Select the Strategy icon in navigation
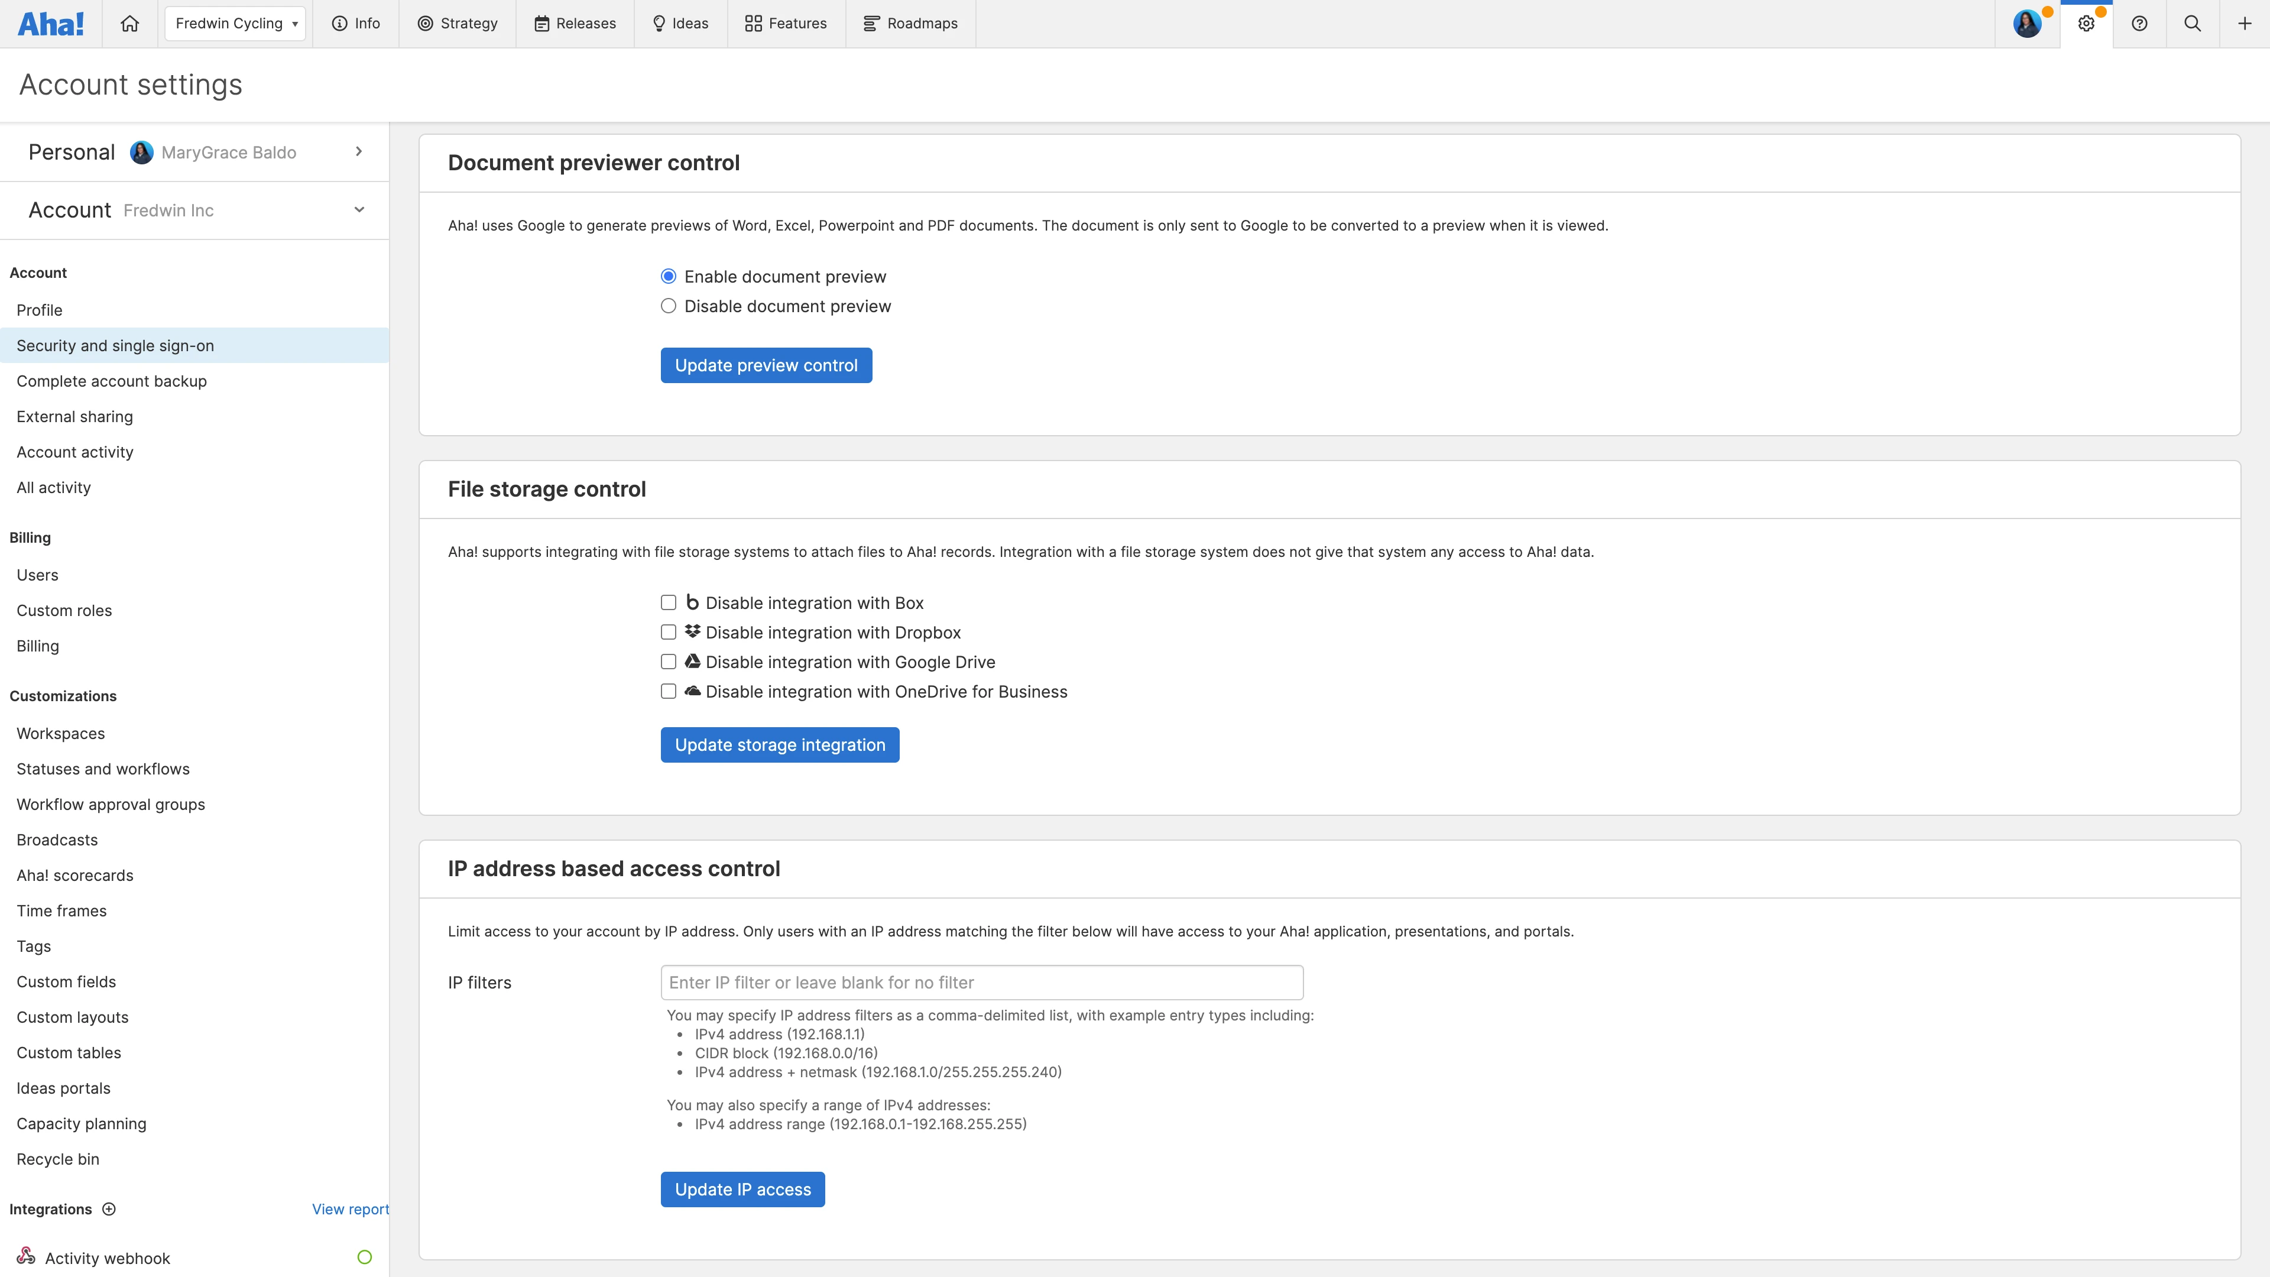2270x1277 pixels. click(426, 23)
